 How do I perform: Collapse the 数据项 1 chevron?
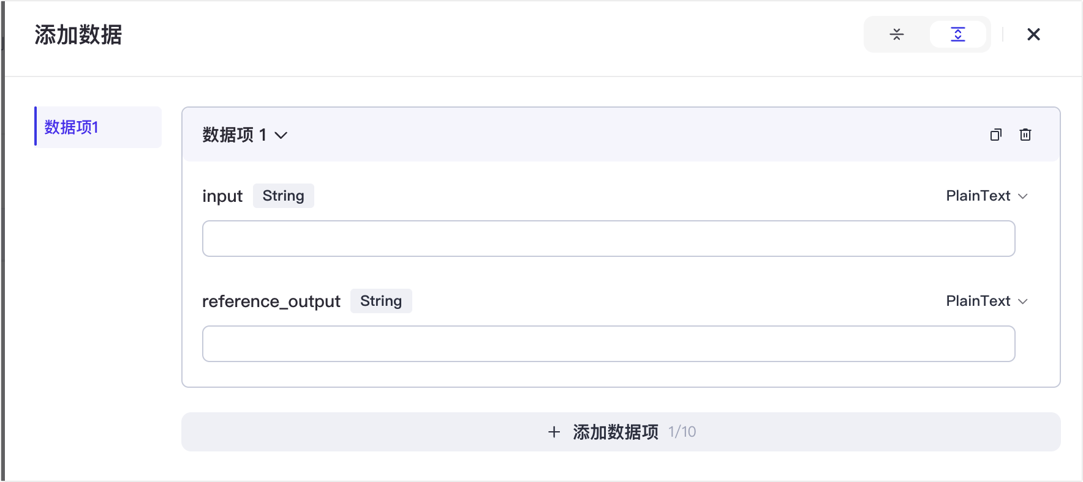[x=281, y=135]
